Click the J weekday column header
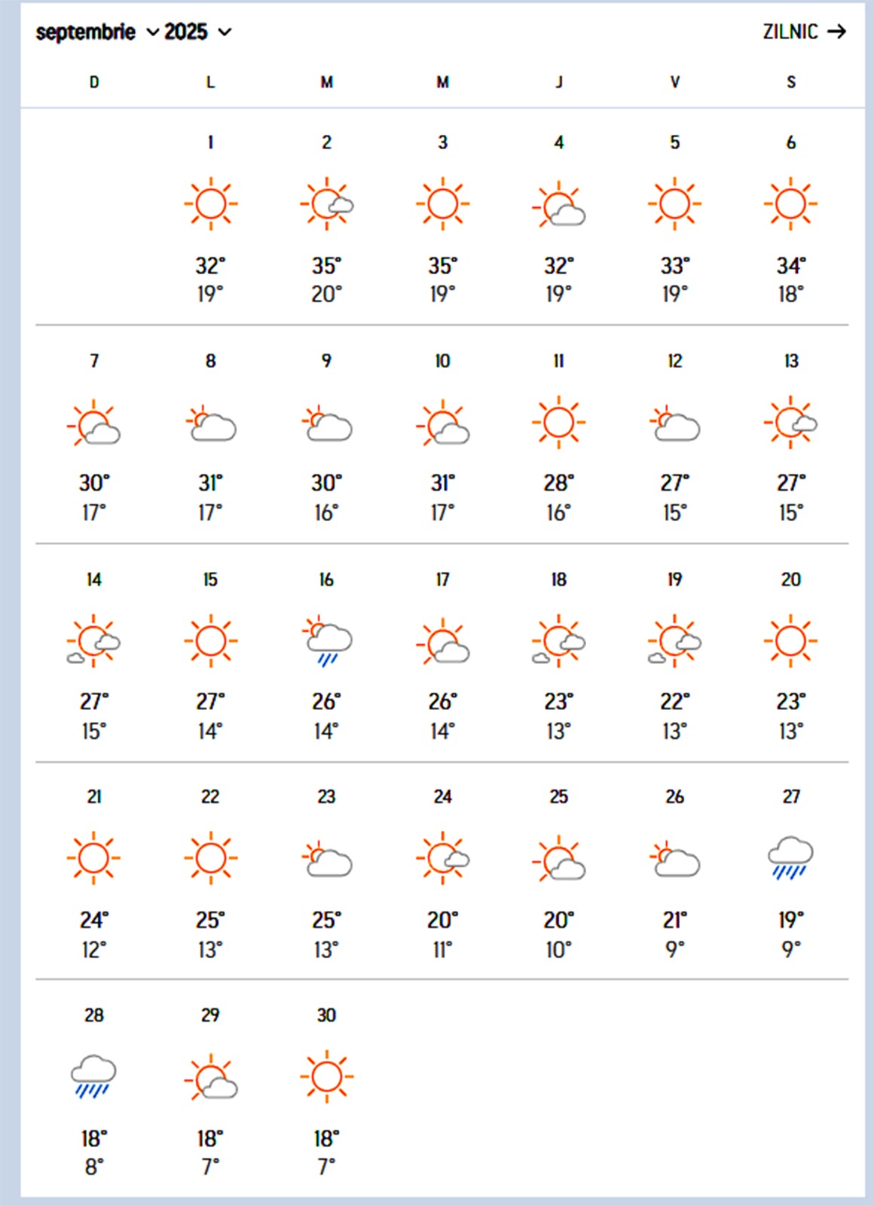This screenshot has height=1206, width=874. [558, 82]
